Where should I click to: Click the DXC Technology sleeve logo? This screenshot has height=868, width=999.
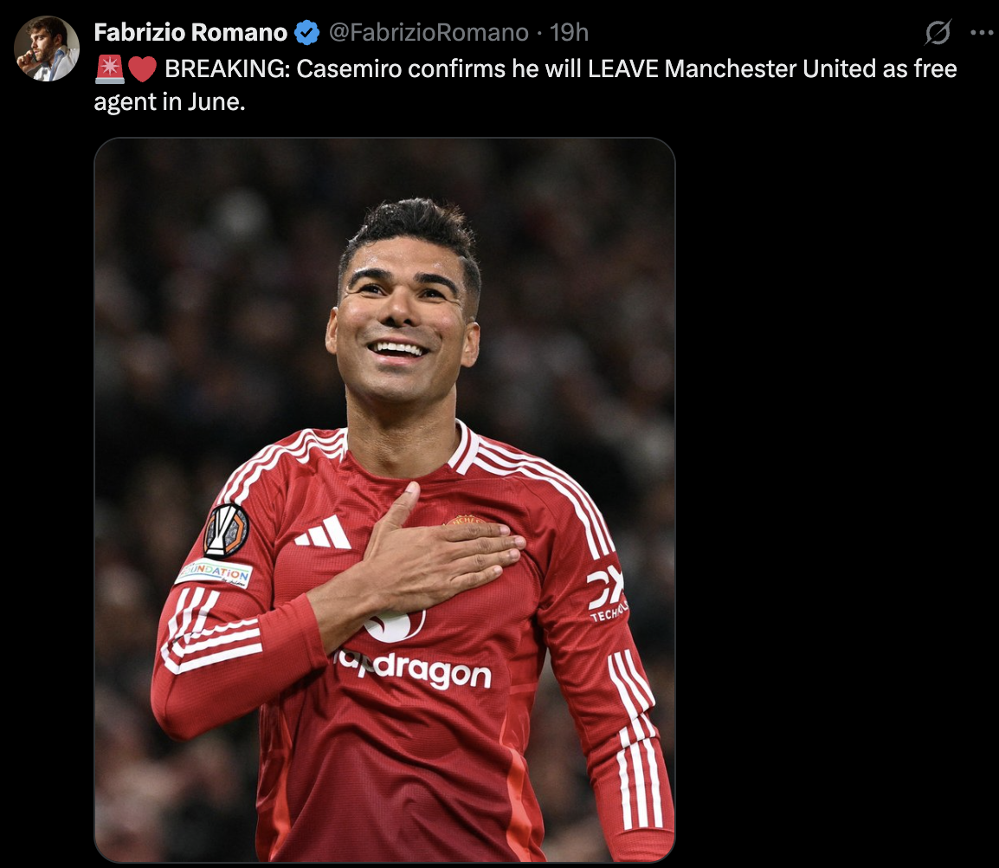[x=609, y=593]
